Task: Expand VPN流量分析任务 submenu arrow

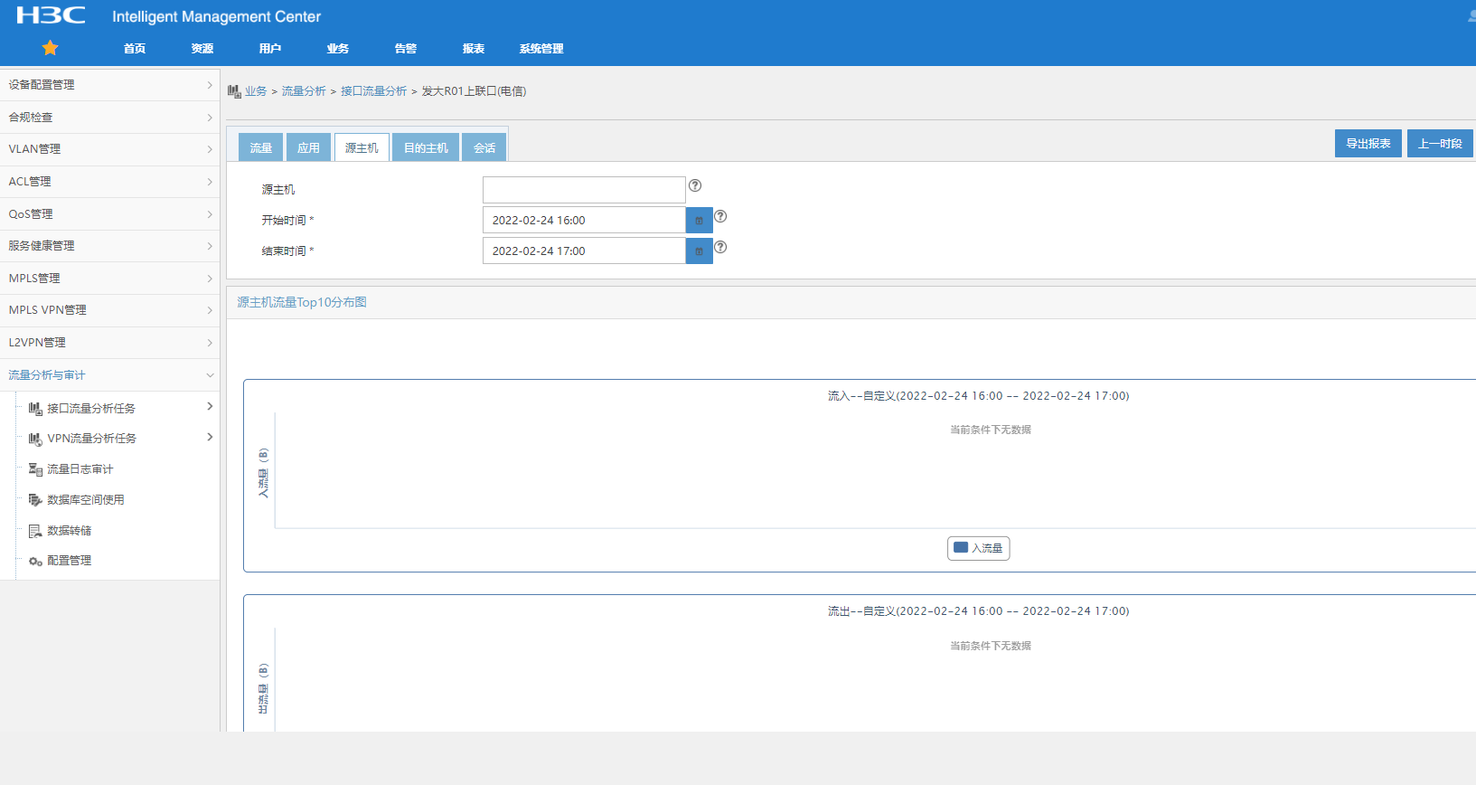Action: pyautogui.click(x=210, y=438)
